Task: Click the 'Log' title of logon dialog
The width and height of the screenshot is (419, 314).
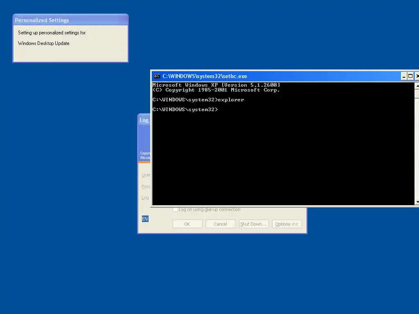Action: click(x=144, y=120)
